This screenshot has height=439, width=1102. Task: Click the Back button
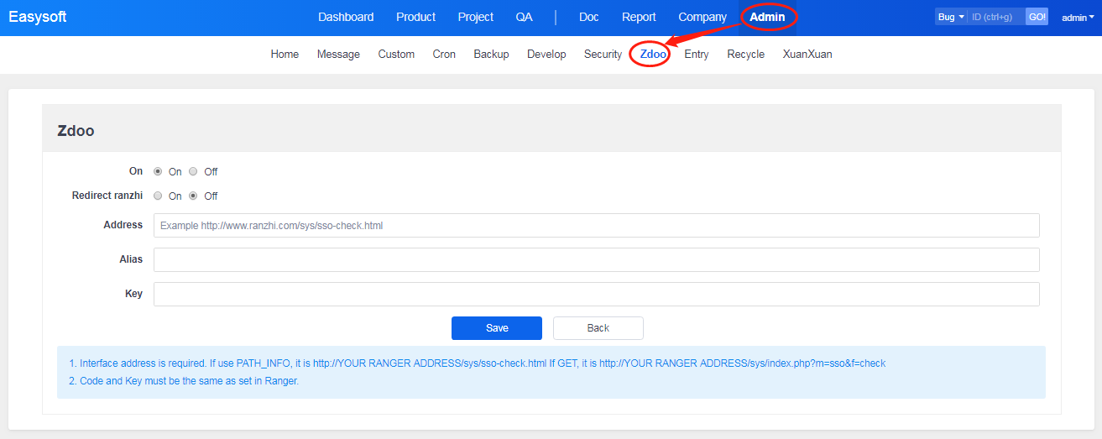pos(598,327)
